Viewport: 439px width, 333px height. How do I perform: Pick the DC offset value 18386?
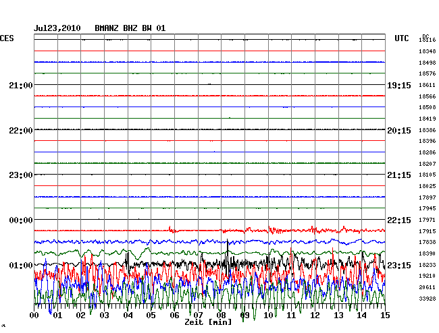click(x=428, y=130)
